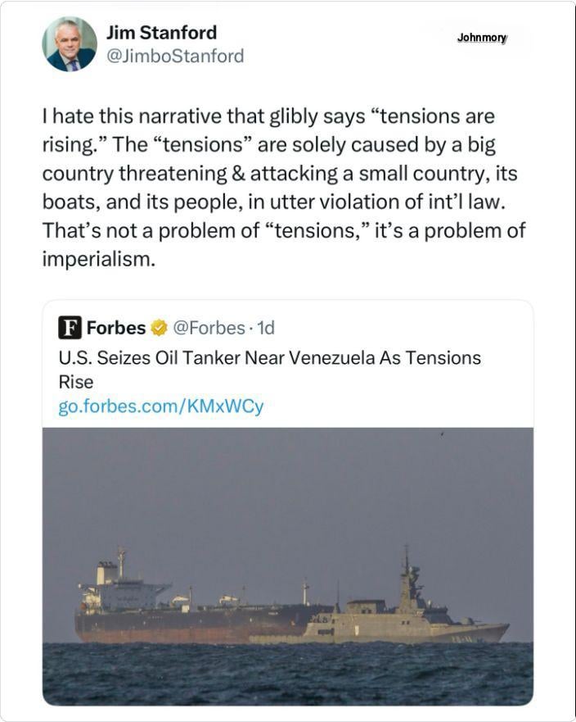Select the @Forbes handle in quoted tweet

click(x=209, y=329)
